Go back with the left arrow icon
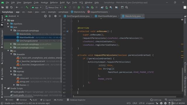The image size is (187, 105). [17, 7]
